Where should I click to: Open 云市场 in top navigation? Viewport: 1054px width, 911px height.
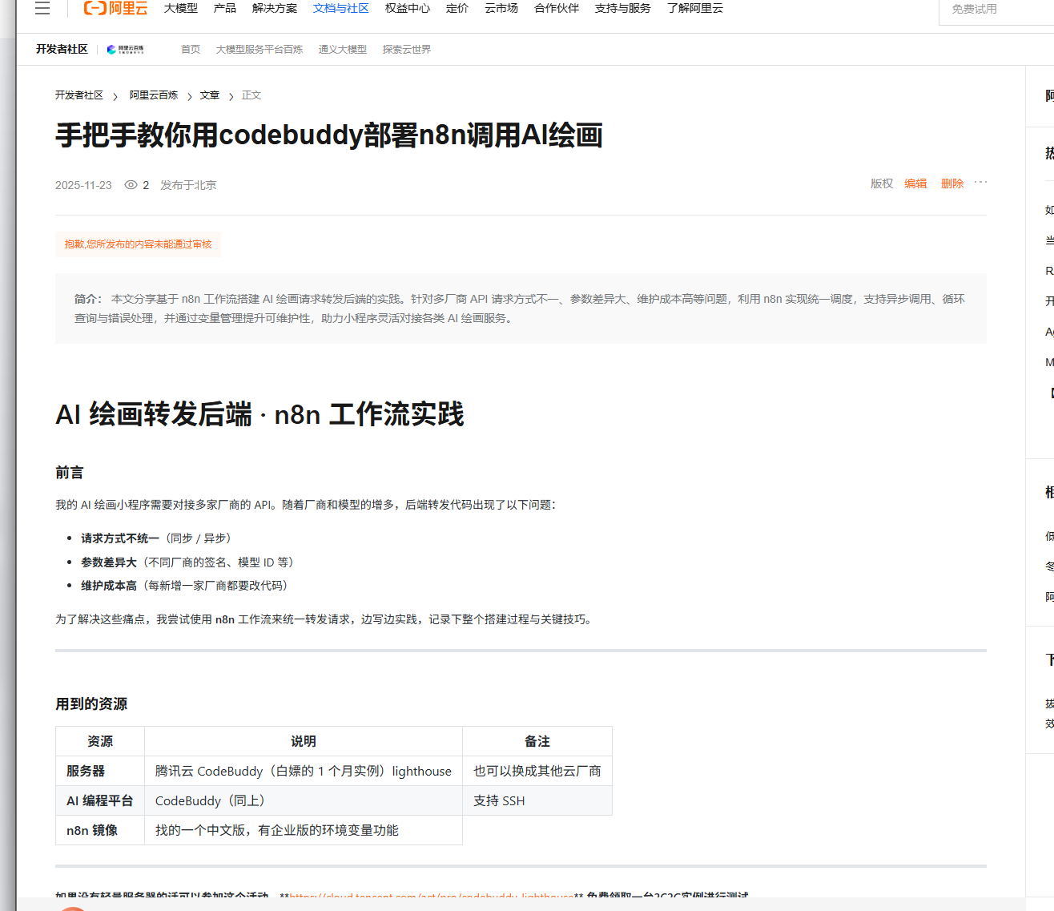(501, 9)
